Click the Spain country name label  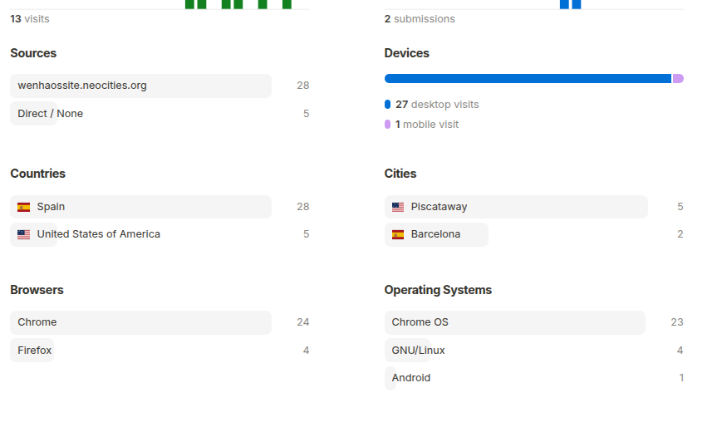coord(51,207)
